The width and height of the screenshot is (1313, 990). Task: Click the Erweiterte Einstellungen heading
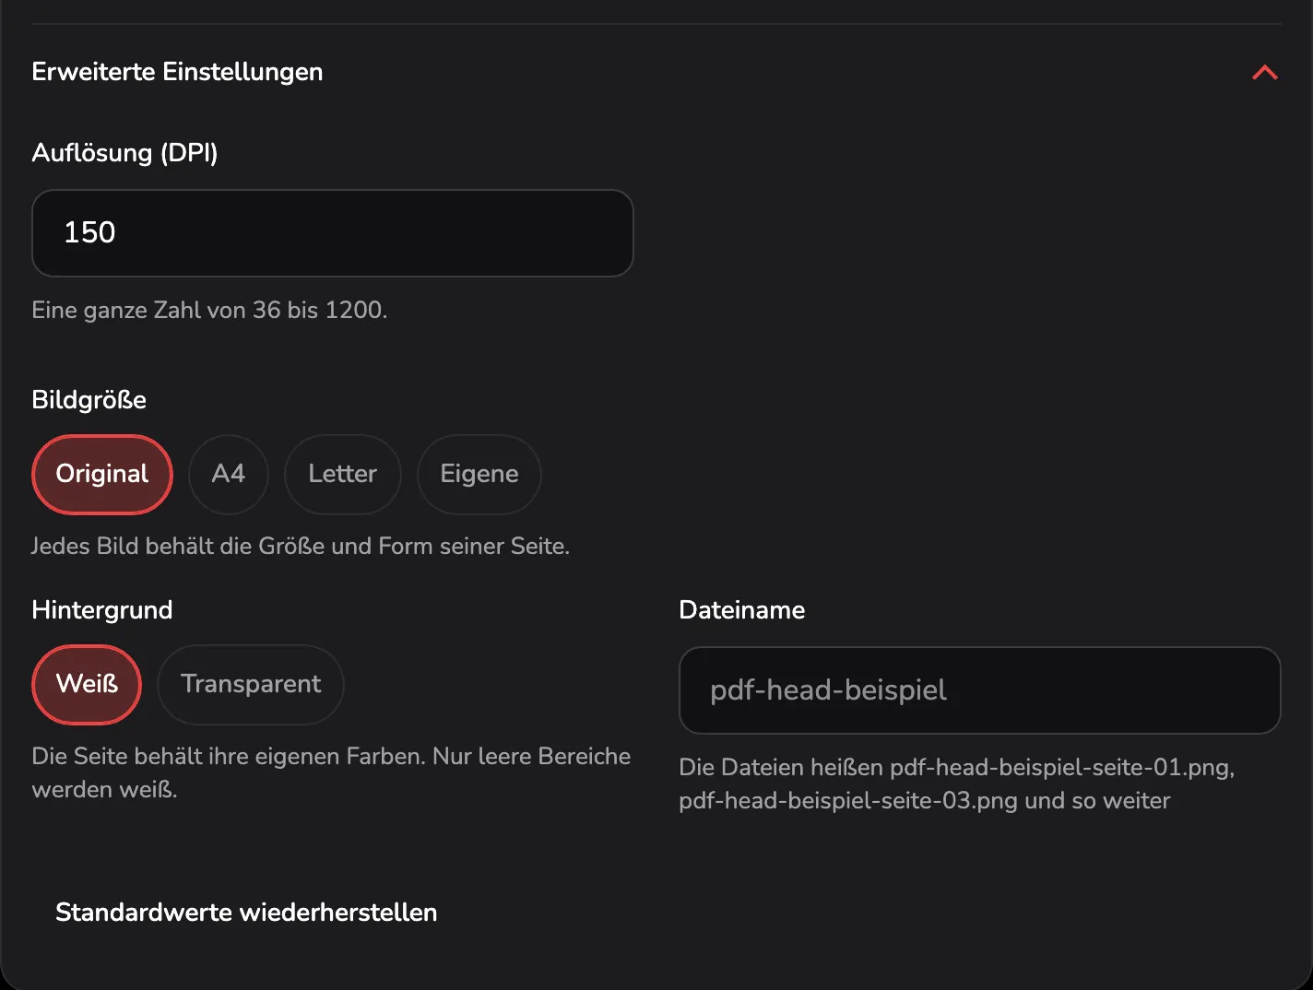pos(177,72)
